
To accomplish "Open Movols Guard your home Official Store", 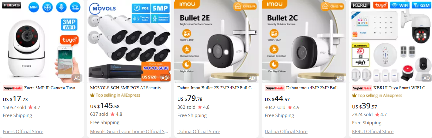I will click(129, 132).
